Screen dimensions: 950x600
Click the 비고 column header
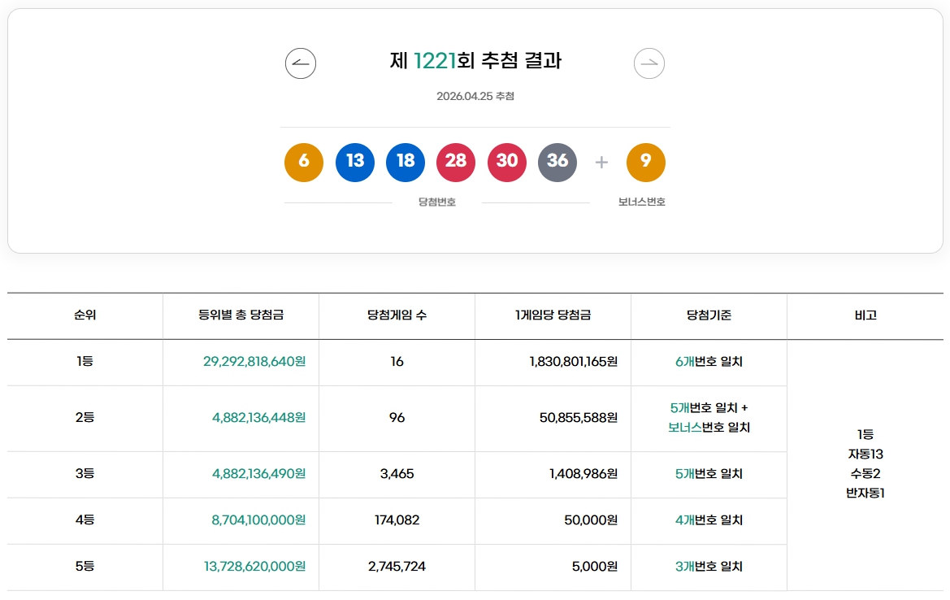pos(865,316)
